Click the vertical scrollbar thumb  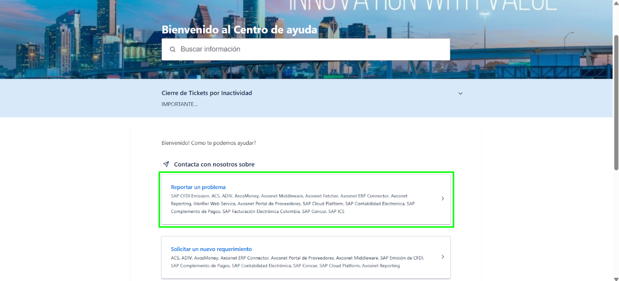tap(616, 102)
